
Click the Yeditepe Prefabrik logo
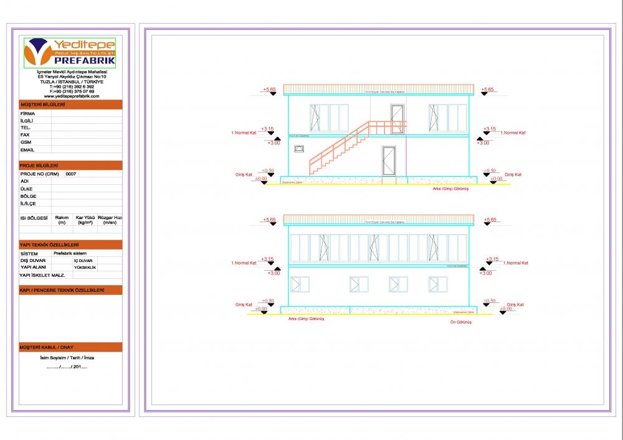coord(70,53)
